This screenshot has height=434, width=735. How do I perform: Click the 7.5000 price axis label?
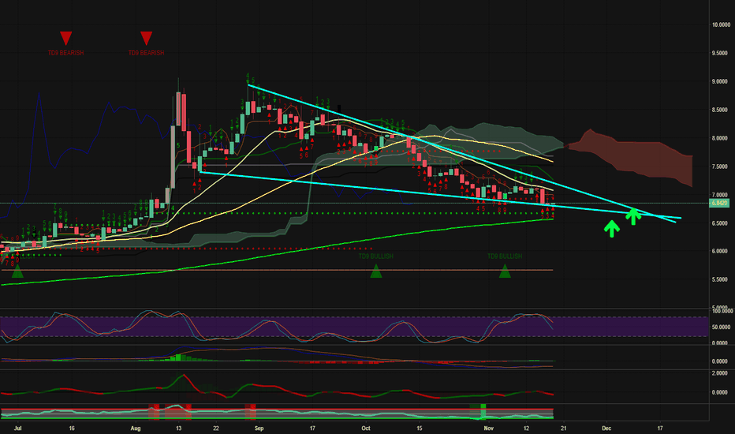[x=721, y=166]
